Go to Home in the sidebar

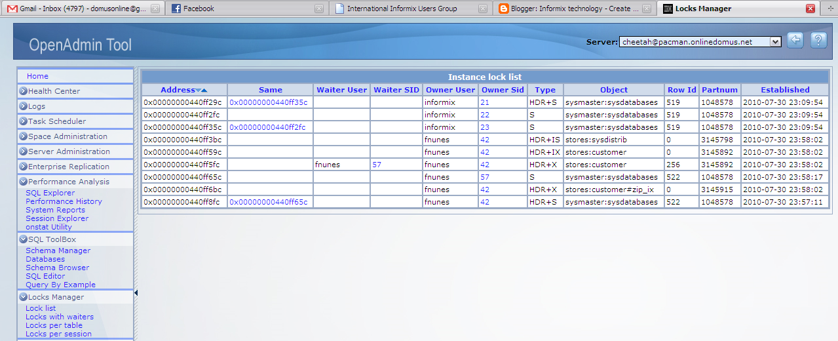[x=38, y=76]
